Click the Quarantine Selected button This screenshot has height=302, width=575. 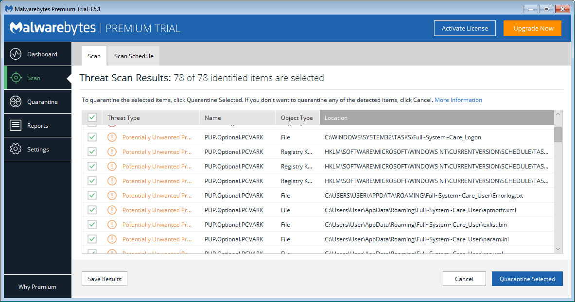[527, 279]
